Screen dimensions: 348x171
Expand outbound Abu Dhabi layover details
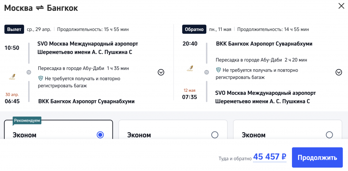[161, 72]
